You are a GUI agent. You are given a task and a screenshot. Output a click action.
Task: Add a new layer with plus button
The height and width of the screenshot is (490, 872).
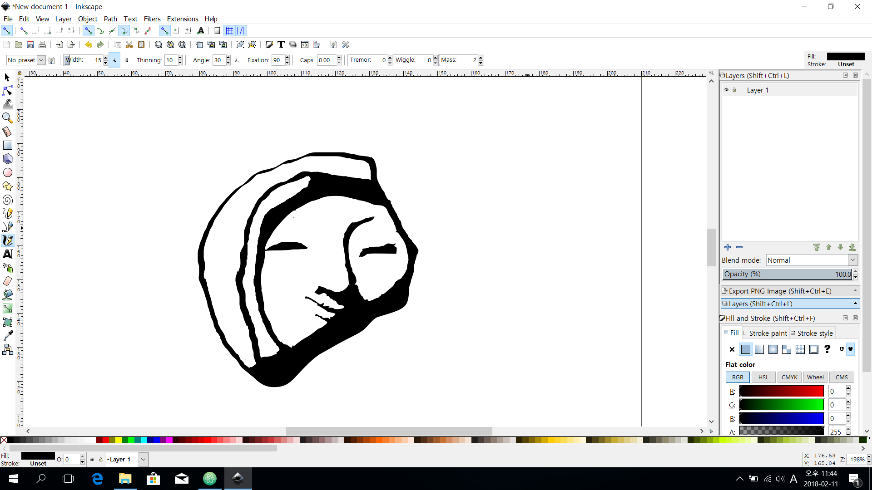pos(728,247)
